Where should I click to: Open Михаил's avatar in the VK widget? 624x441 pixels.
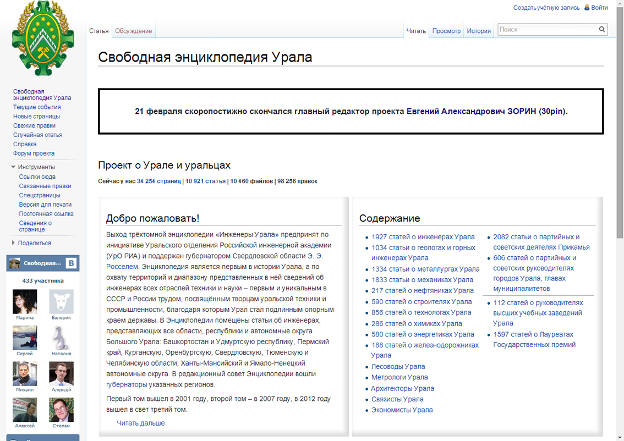pyautogui.click(x=25, y=373)
